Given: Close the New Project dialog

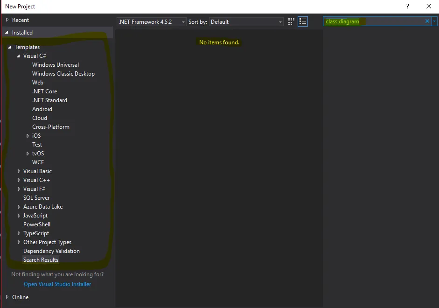Looking at the screenshot, I should pyautogui.click(x=429, y=6).
